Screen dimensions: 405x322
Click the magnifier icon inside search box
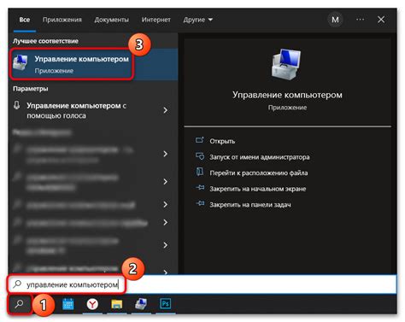click(x=17, y=284)
